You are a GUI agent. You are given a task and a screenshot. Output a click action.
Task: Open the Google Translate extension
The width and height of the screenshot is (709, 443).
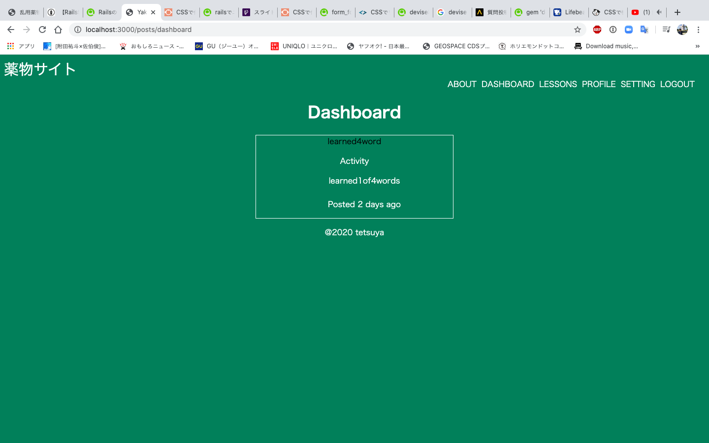click(x=644, y=30)
